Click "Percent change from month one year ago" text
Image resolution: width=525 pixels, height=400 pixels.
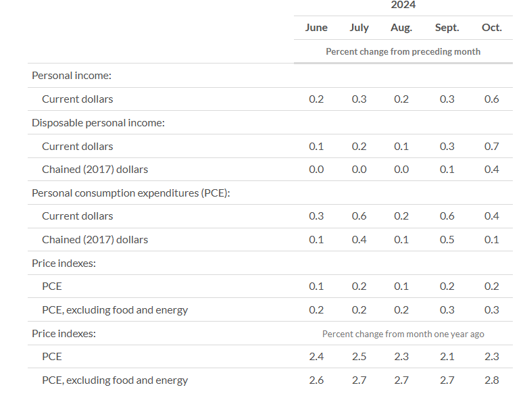pos(403,334)
